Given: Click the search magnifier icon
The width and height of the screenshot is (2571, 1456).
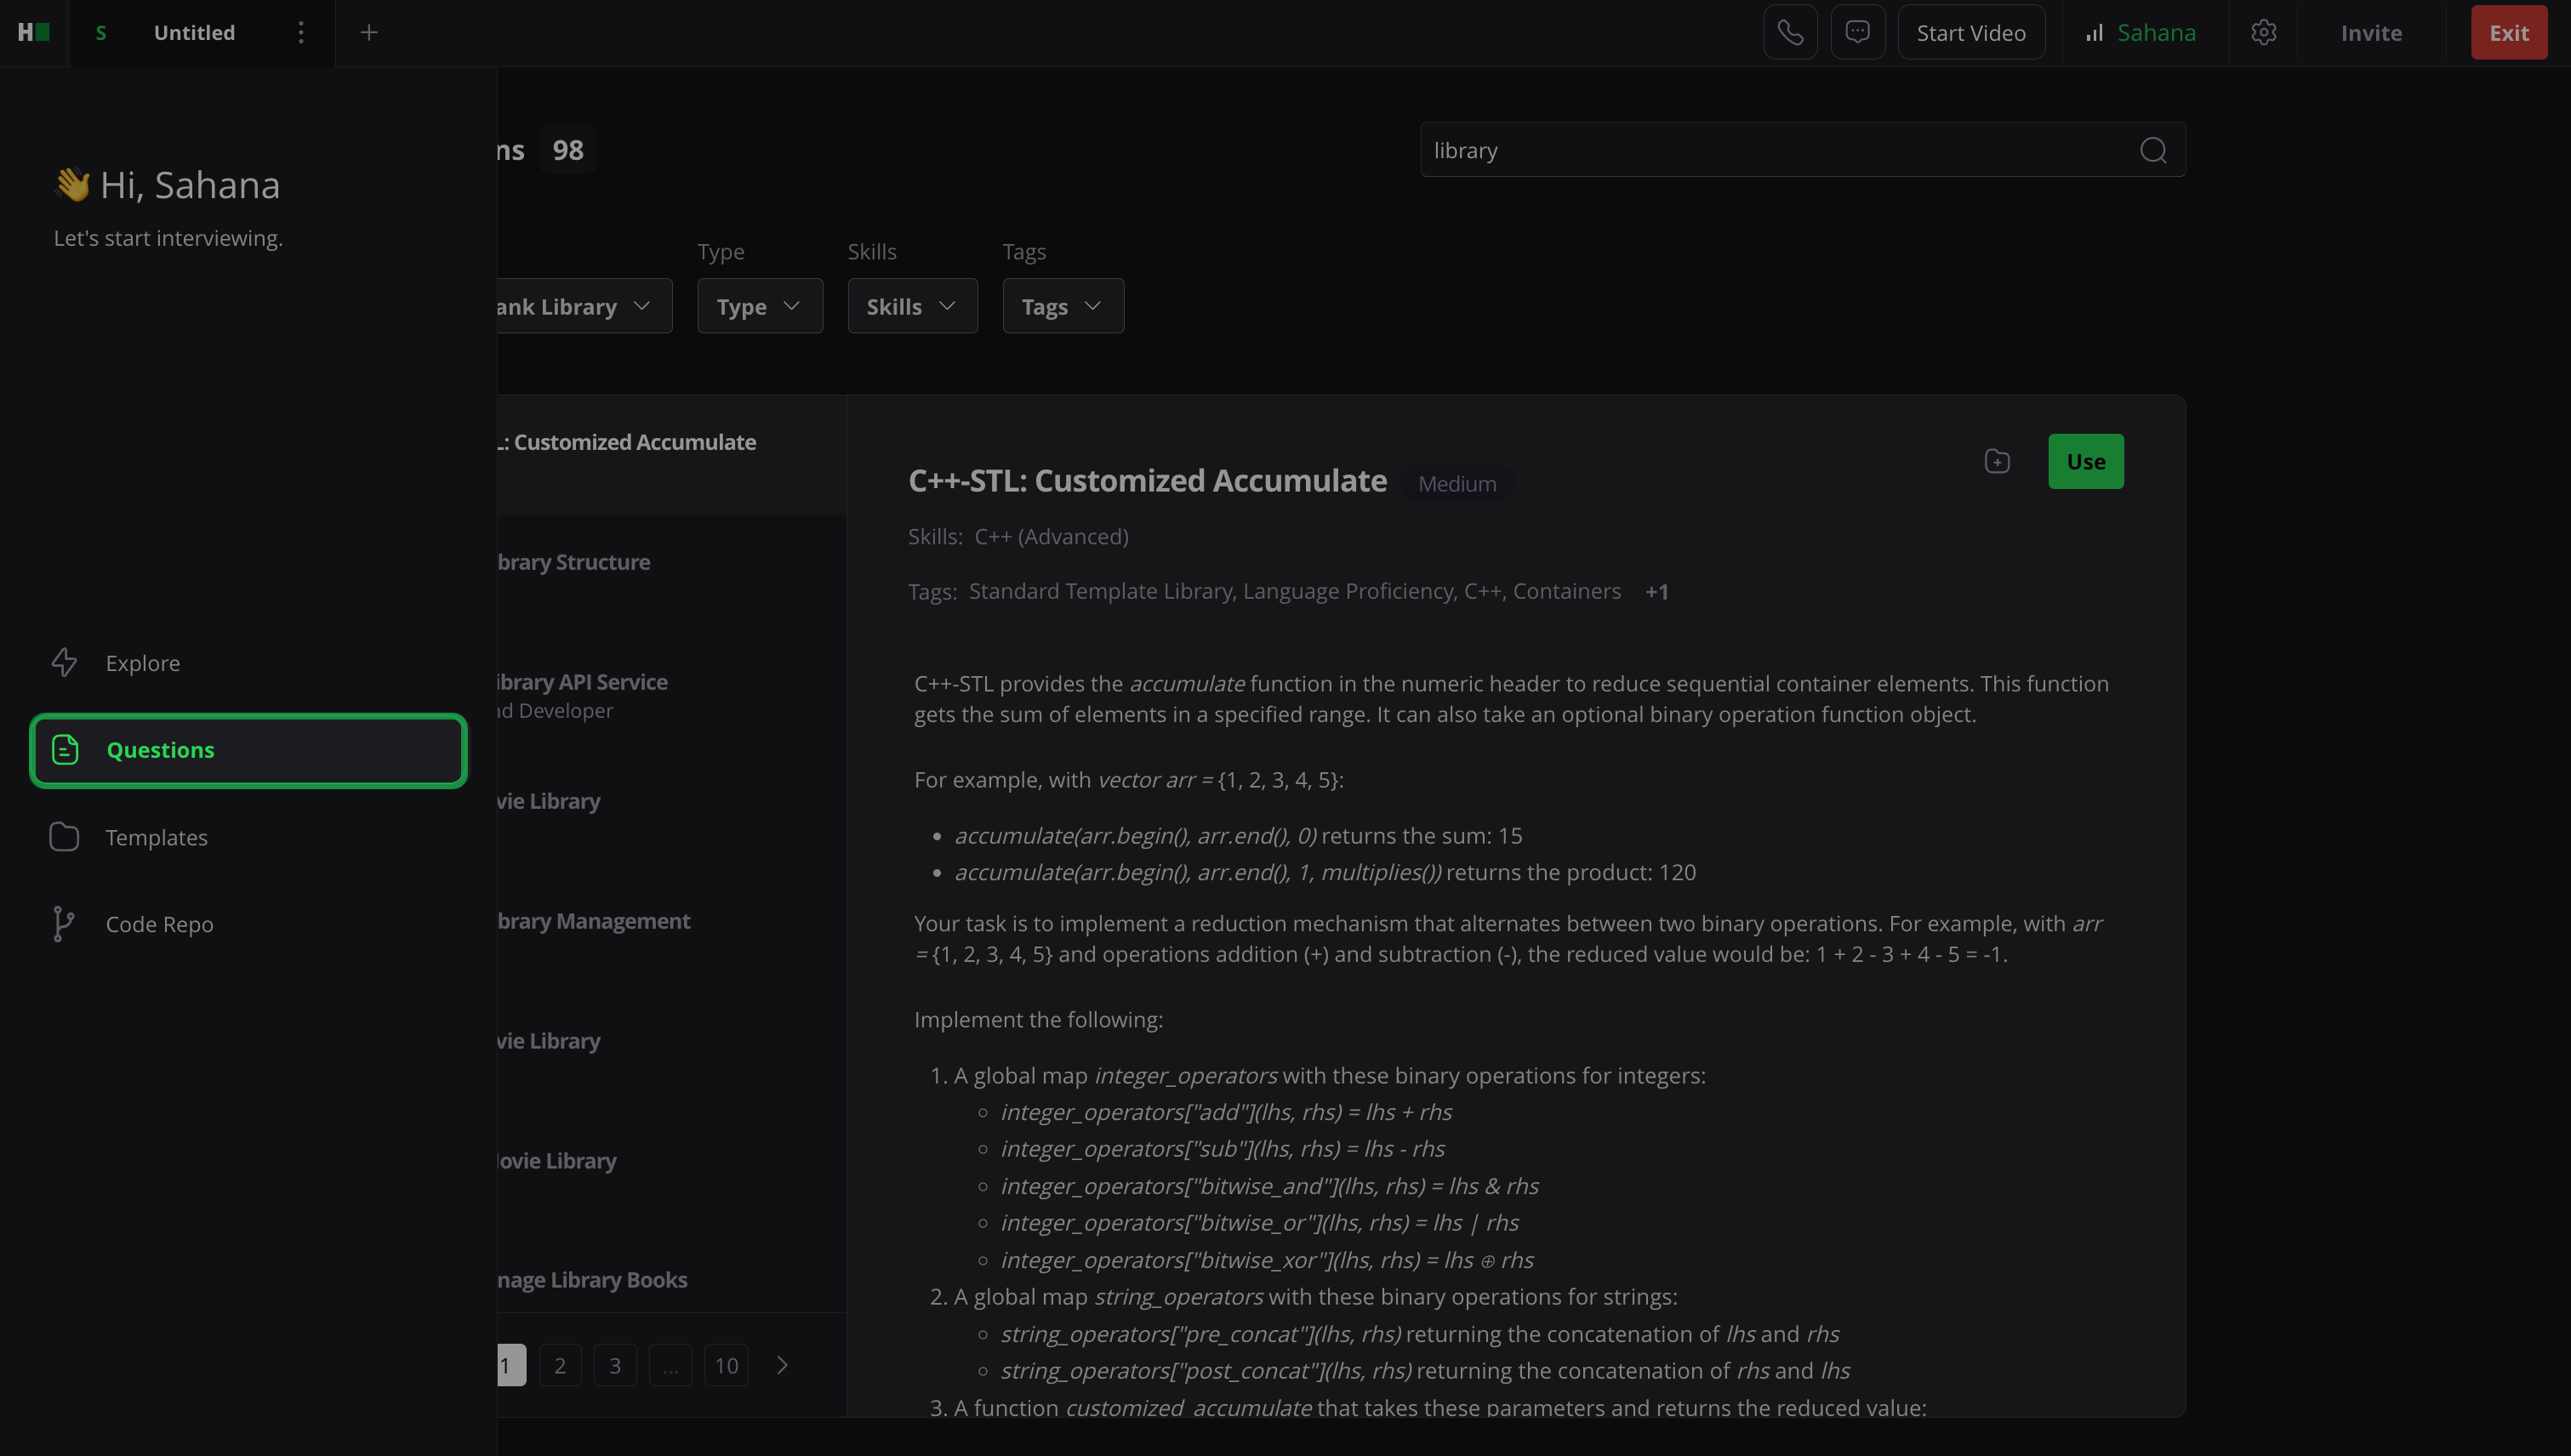Looking at the screenshot, I should point(2152,150).
